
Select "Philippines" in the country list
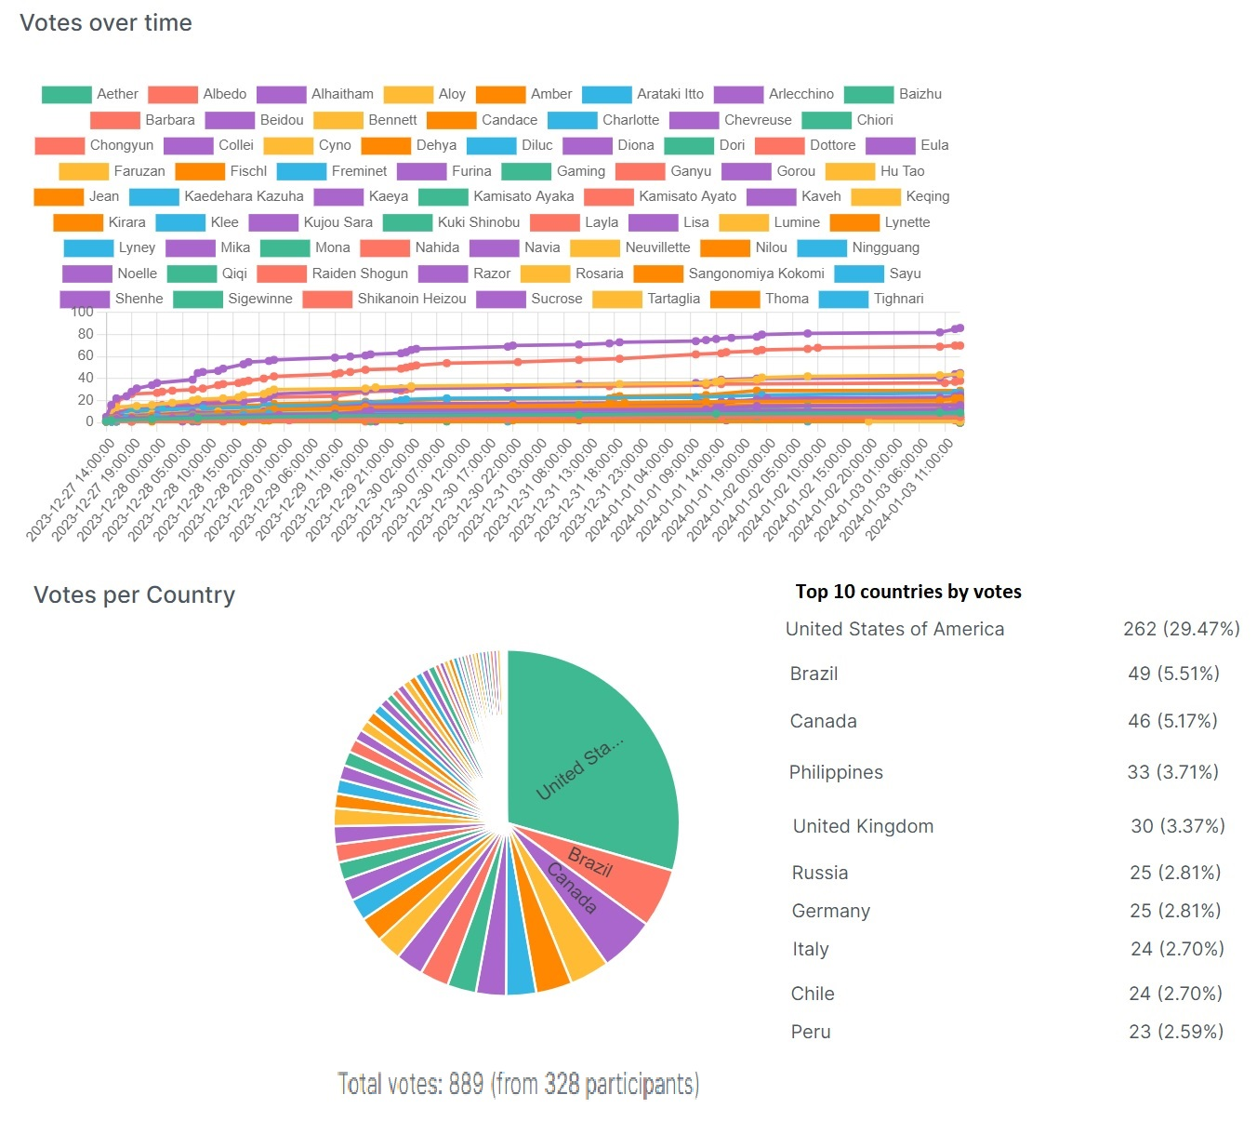click(836, 772)
